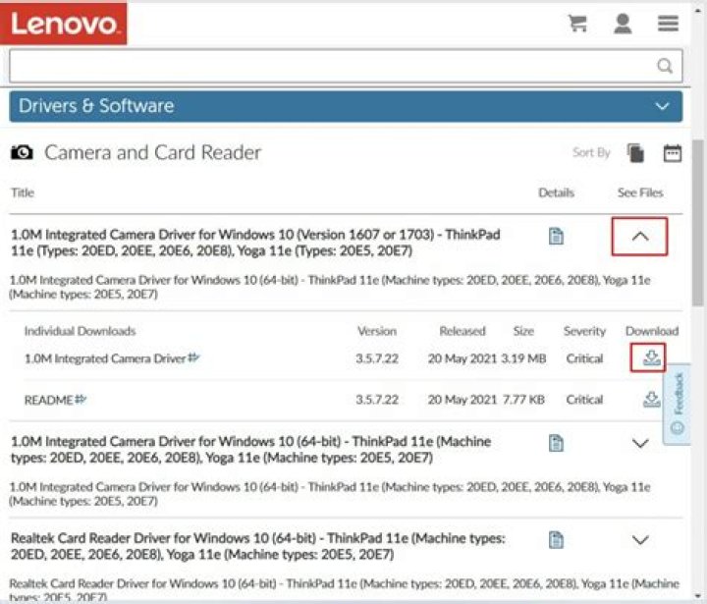707x604 pixels.
Task: Click the Details column header
Action: pos(556,192)
